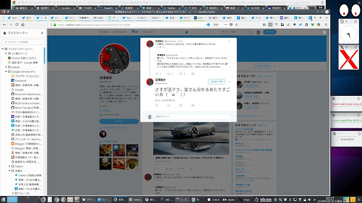Reply to the main tweet icon
362x203 pixels.
click(157, 105)
